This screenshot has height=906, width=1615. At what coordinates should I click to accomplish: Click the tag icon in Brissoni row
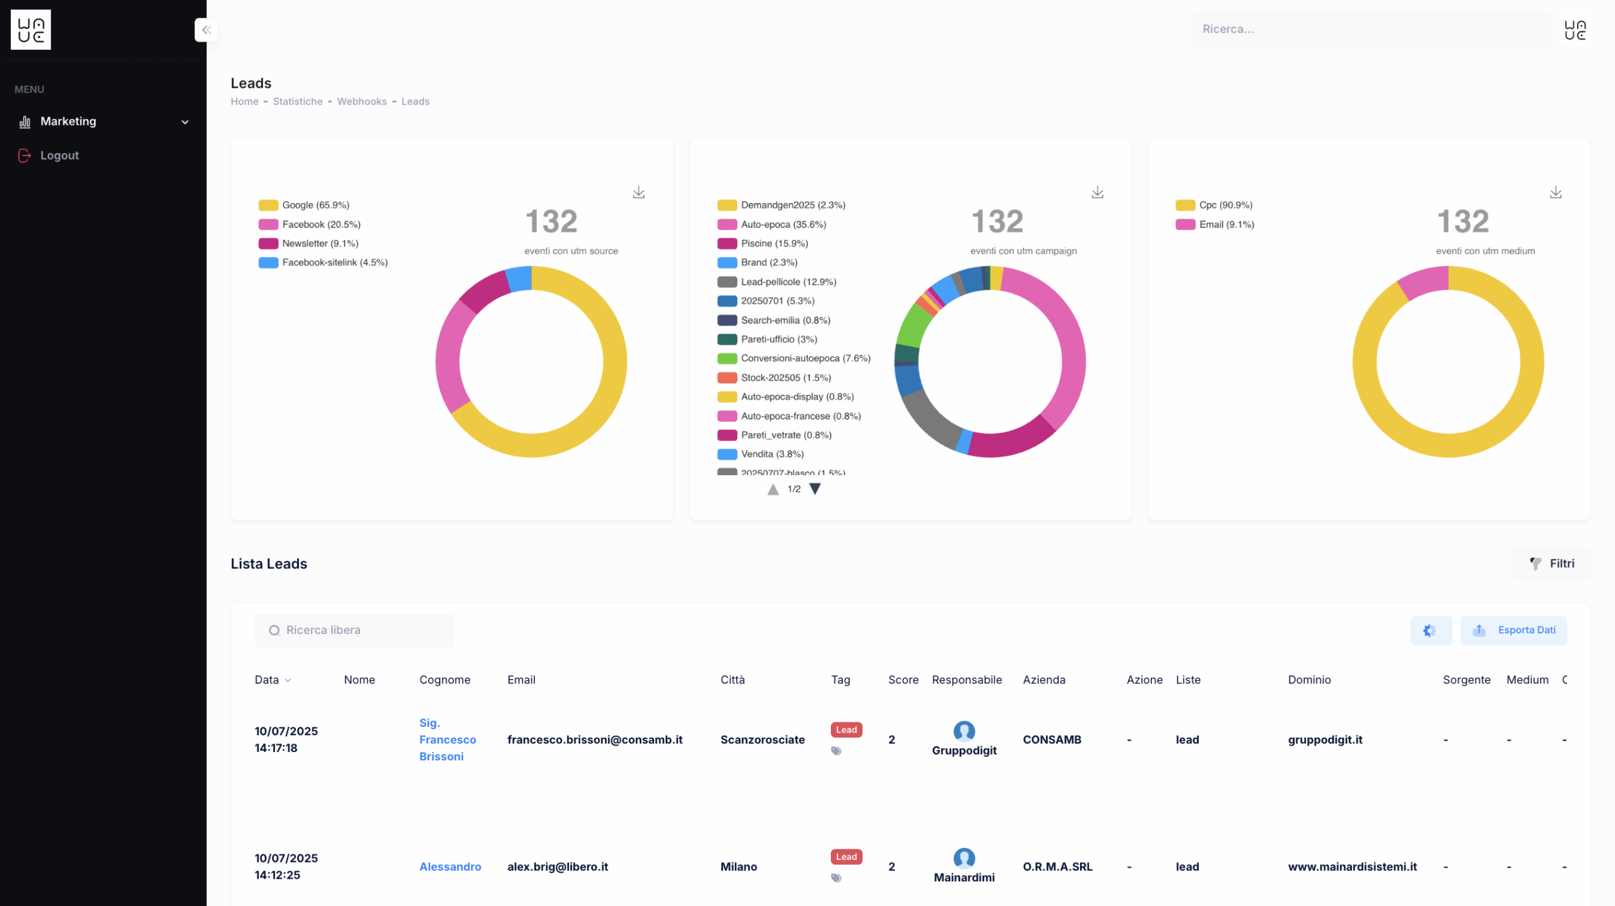(836, 751)
